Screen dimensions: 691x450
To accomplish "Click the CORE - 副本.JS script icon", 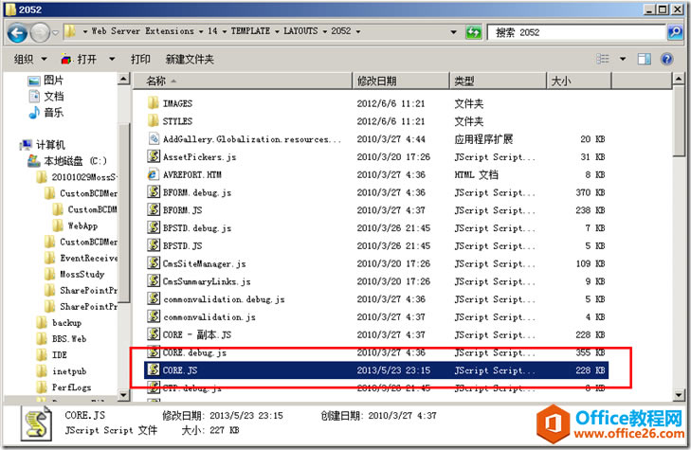I will (153, 334).
